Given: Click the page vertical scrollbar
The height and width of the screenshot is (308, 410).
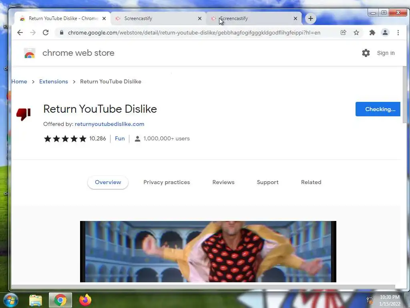Looking at the screenshot, I should tap(404, 94).
